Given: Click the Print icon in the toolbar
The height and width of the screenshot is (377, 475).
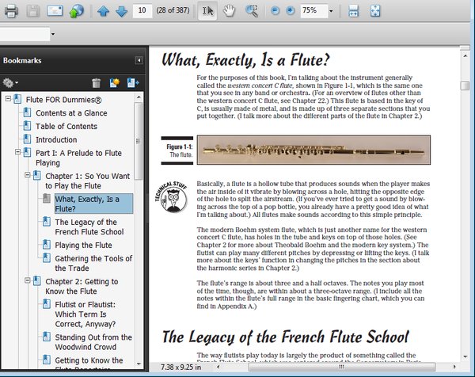Looking at the screenshot, I should point(11,11).
